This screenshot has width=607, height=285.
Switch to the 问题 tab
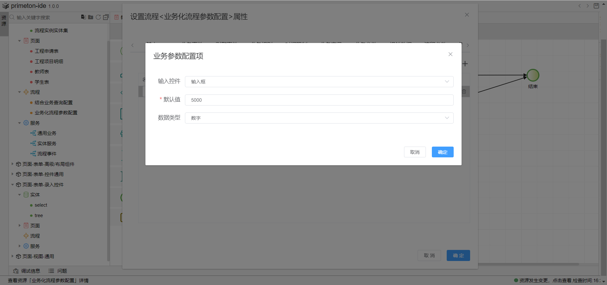click(58, 271)
